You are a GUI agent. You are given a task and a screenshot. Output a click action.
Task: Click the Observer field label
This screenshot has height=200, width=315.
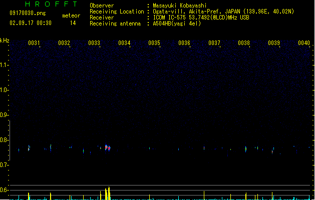102,5
